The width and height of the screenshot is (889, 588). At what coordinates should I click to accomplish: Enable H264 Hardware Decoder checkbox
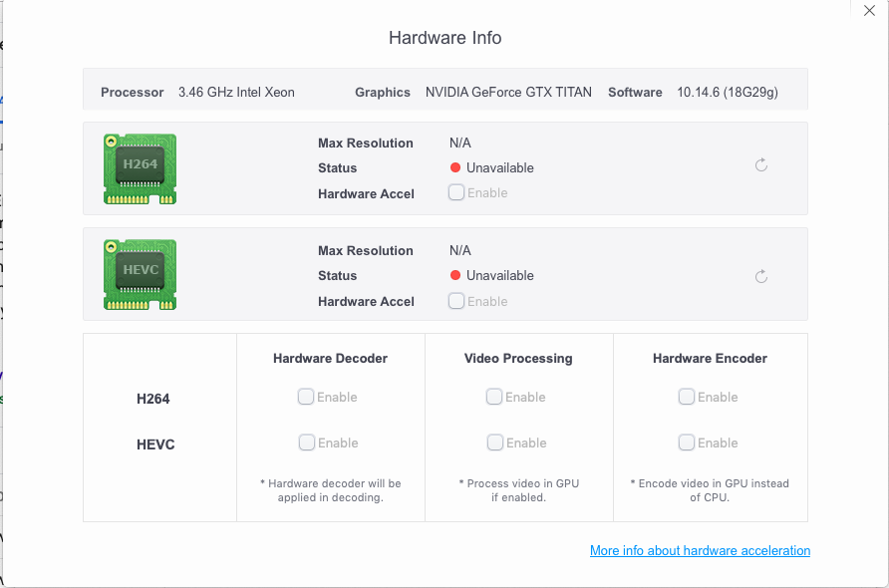coord(306,397)
